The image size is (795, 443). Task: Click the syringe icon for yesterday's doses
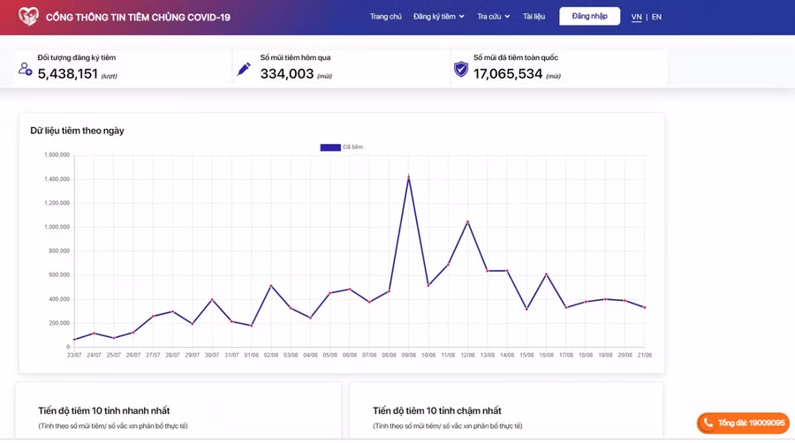(x=244, y=69)
